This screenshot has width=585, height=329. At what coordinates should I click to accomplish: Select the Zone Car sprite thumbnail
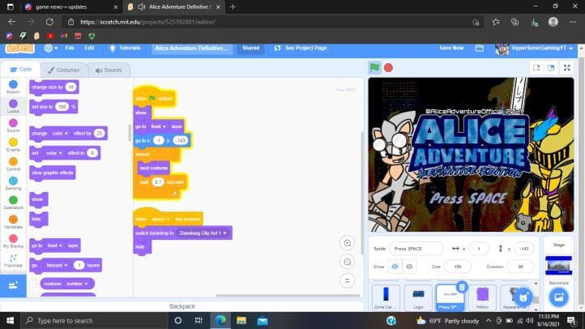click(386, 297)
